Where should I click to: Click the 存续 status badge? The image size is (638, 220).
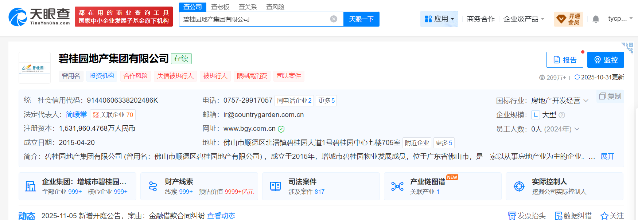click(181, 59)
